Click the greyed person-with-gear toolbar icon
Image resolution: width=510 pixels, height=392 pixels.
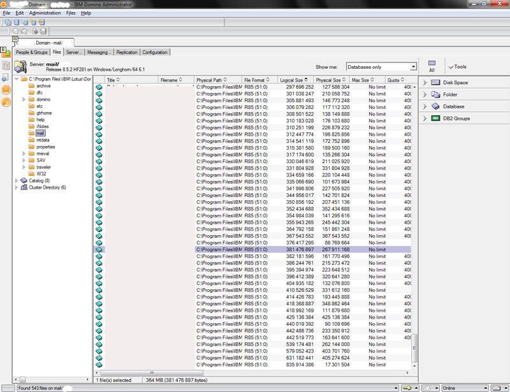click(x=35, y=31)
